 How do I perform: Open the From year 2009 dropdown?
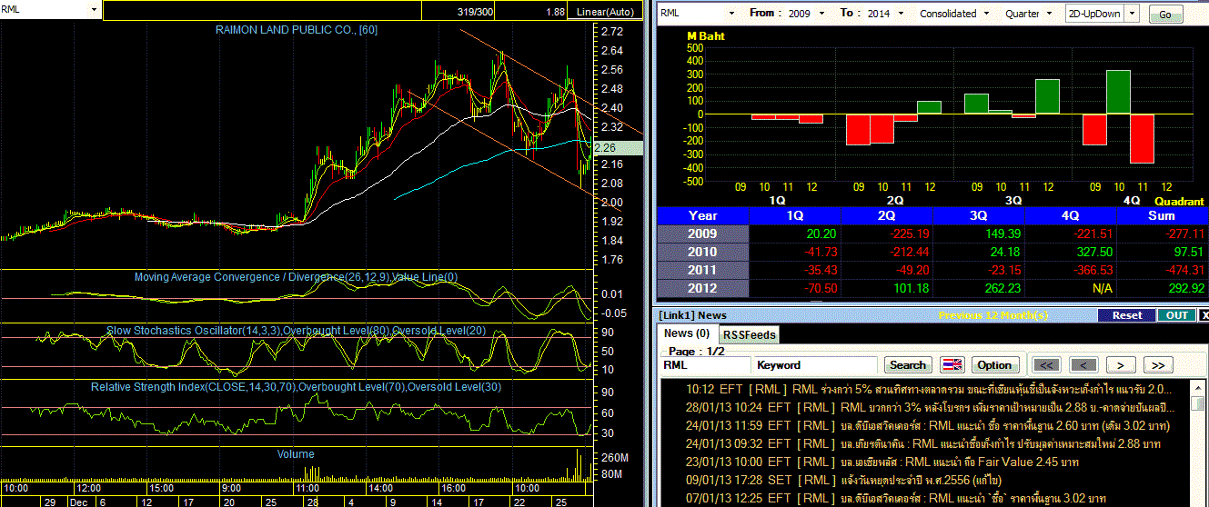[x=822, y=14]
